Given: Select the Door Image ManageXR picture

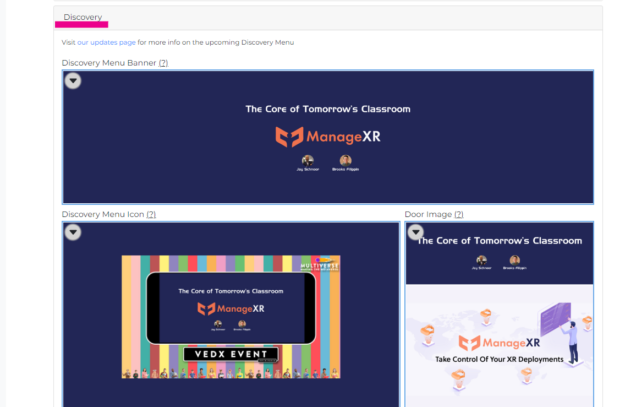Looking at the screenshot, I should 500,314.
